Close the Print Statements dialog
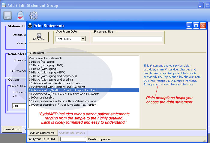Viewport: 210px width, 143px height. (203, 26)
